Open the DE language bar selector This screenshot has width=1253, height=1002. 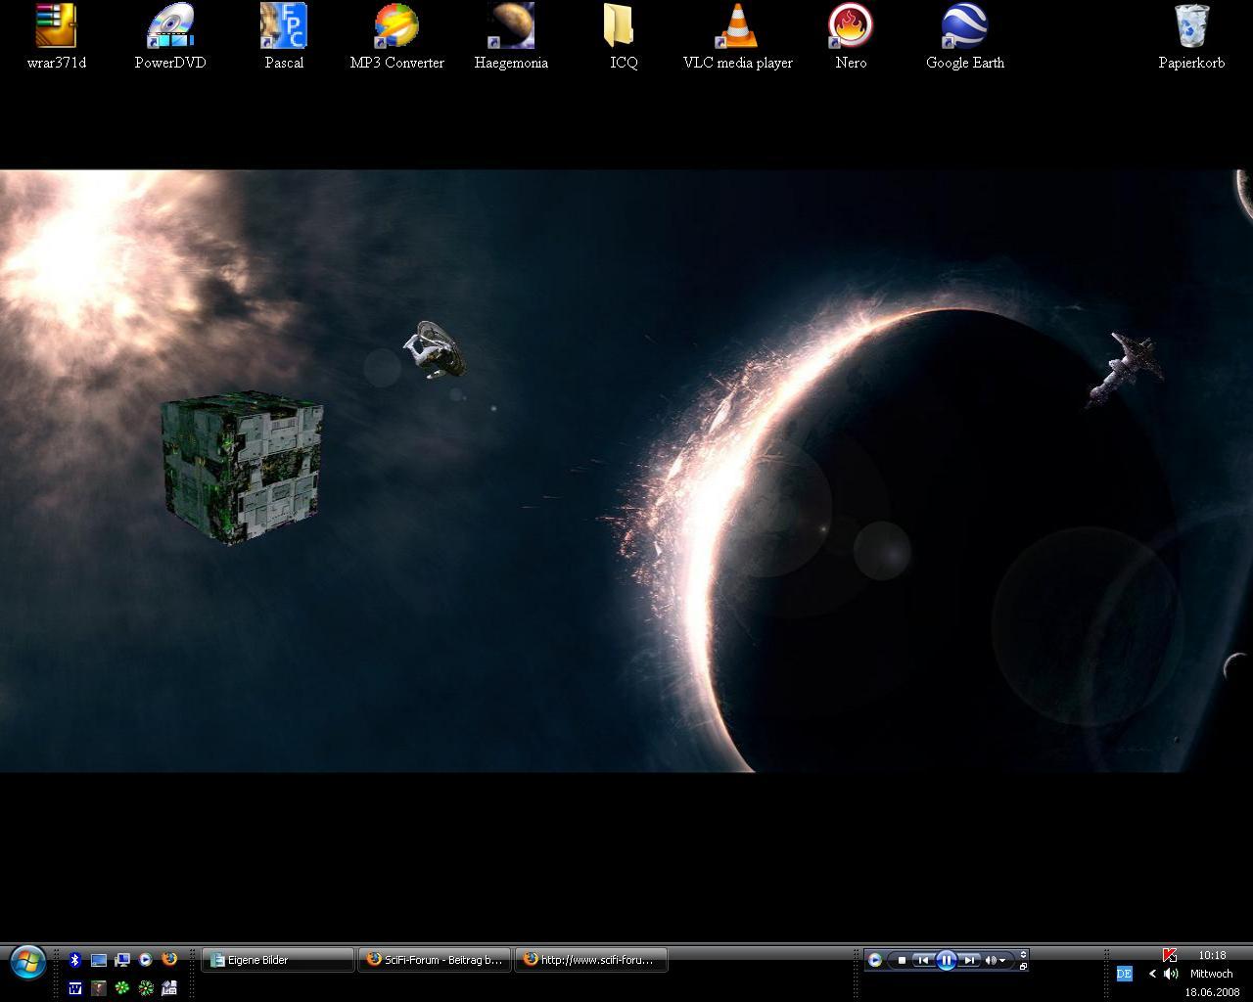pos(1124,974)
